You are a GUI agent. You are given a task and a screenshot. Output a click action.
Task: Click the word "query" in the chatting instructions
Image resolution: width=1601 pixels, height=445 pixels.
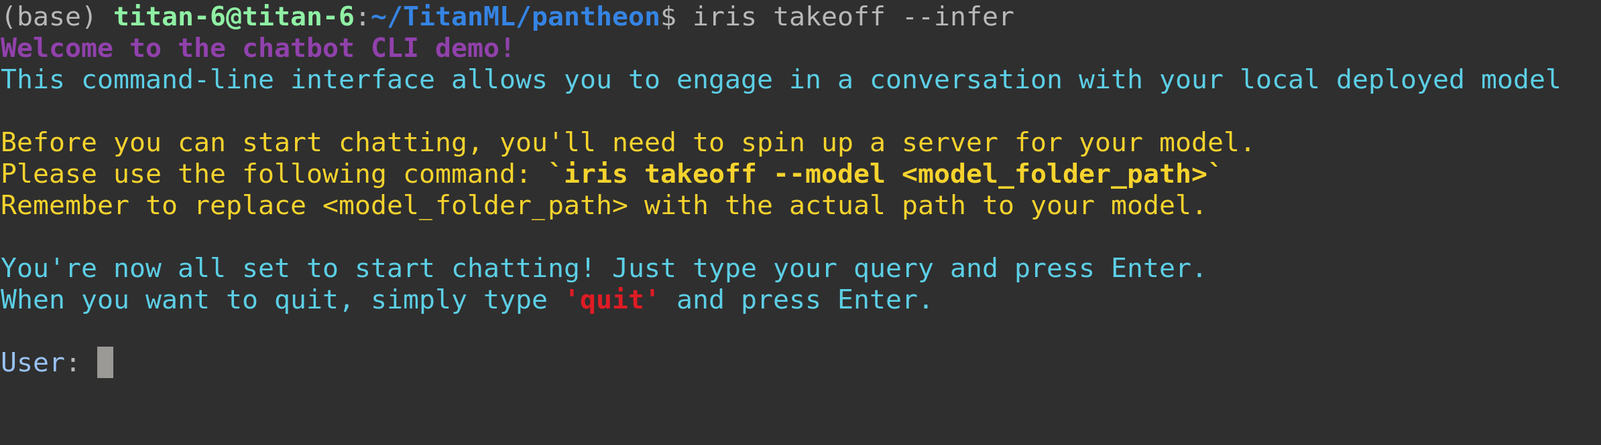(x=893, y=268)
